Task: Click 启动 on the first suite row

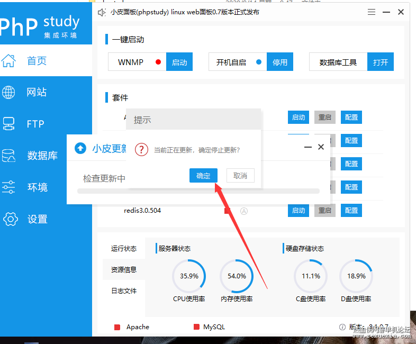Action: [299, 117]
